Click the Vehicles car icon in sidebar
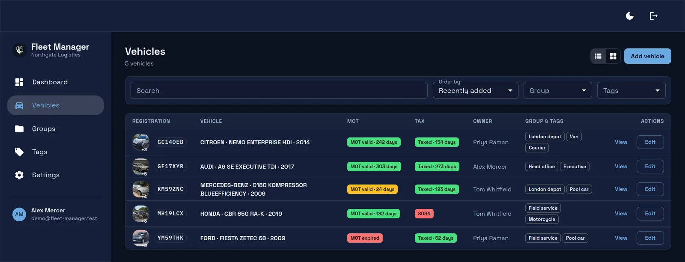This screenshot has height=262, width=685. (19, 105)
